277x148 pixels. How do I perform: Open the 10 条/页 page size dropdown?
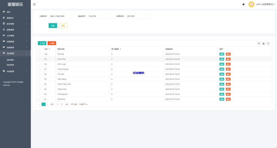pos(83,104)
